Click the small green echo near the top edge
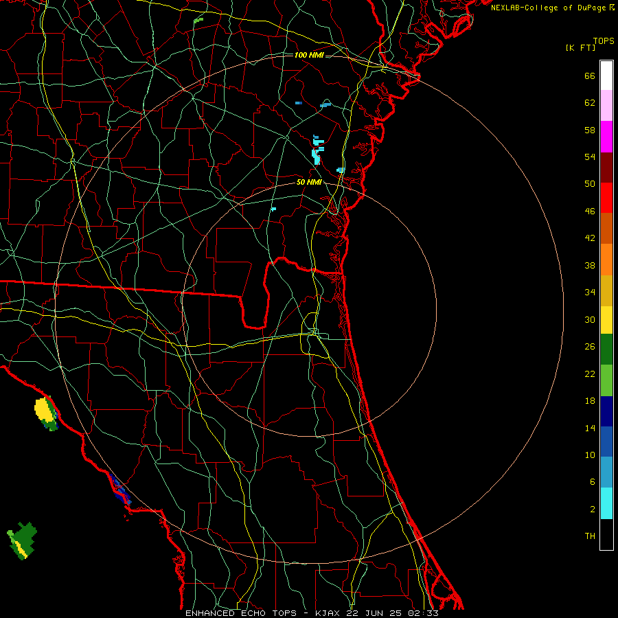618x618 pixels. point(198,20)
